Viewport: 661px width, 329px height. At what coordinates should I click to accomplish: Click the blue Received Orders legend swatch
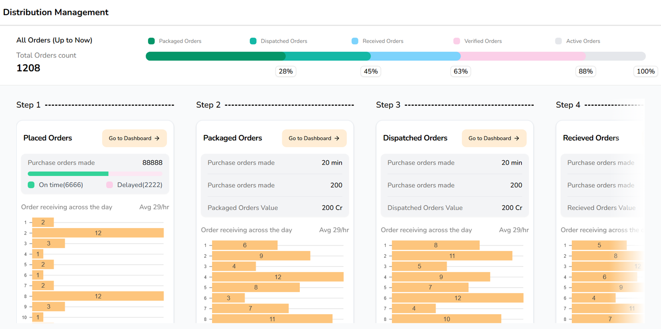click(x=355, y=41)
